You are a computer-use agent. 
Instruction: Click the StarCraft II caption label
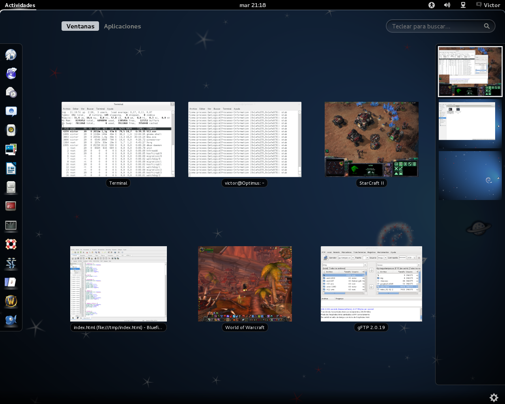click(x=372, y=183)
